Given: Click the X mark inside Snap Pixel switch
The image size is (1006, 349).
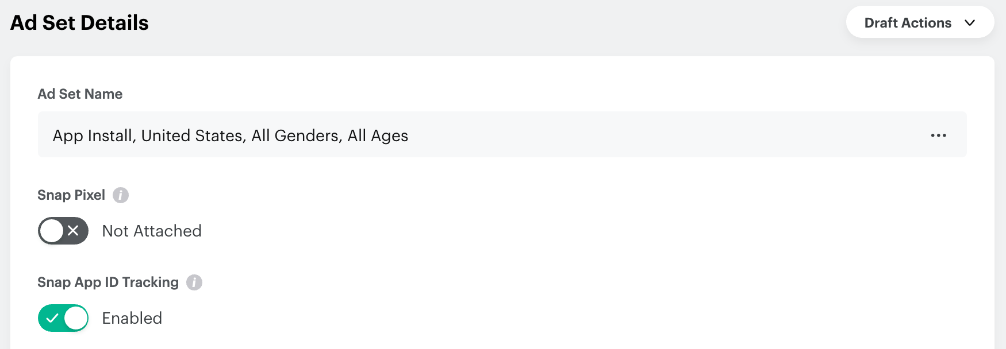Looking at the screenshot, I should (74, 231).
